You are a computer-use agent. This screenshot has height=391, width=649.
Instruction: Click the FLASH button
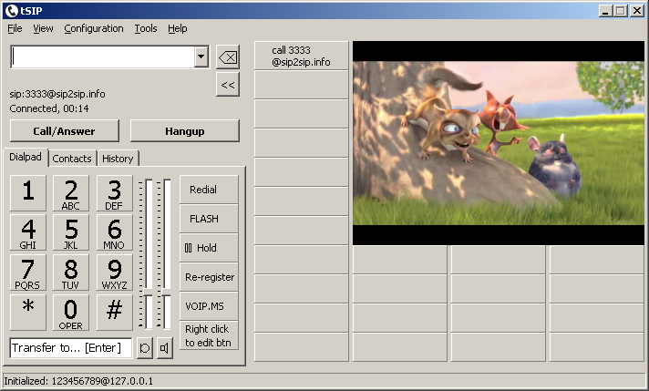[209, 219]
